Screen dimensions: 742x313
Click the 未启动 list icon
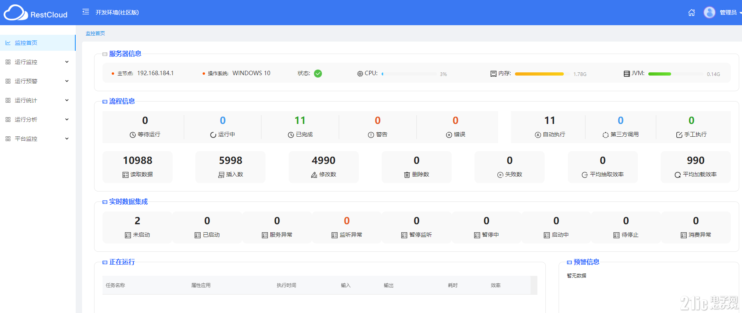[x=128, y=235]
